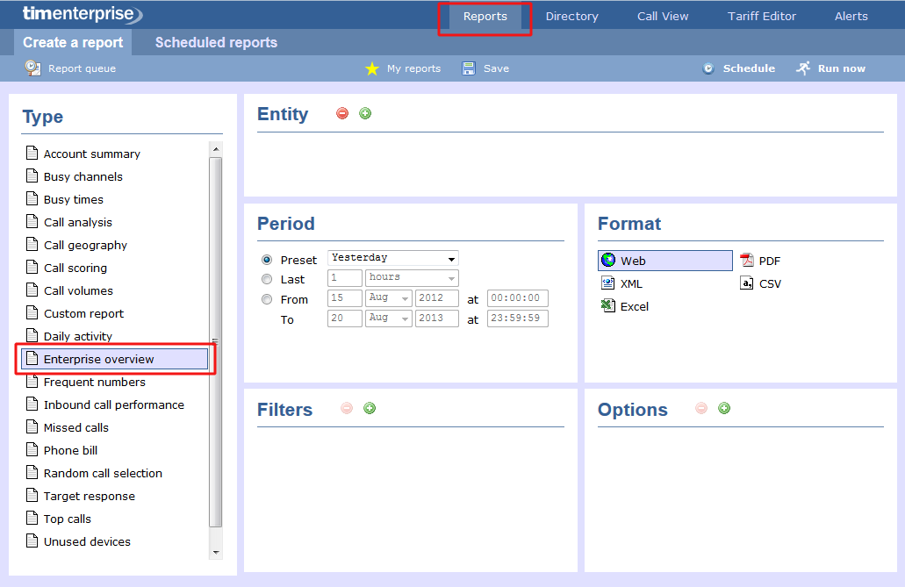Select Phone bill report type
Image resolution: width=905 pixels, height=587 pixels.
click(70, 450)
